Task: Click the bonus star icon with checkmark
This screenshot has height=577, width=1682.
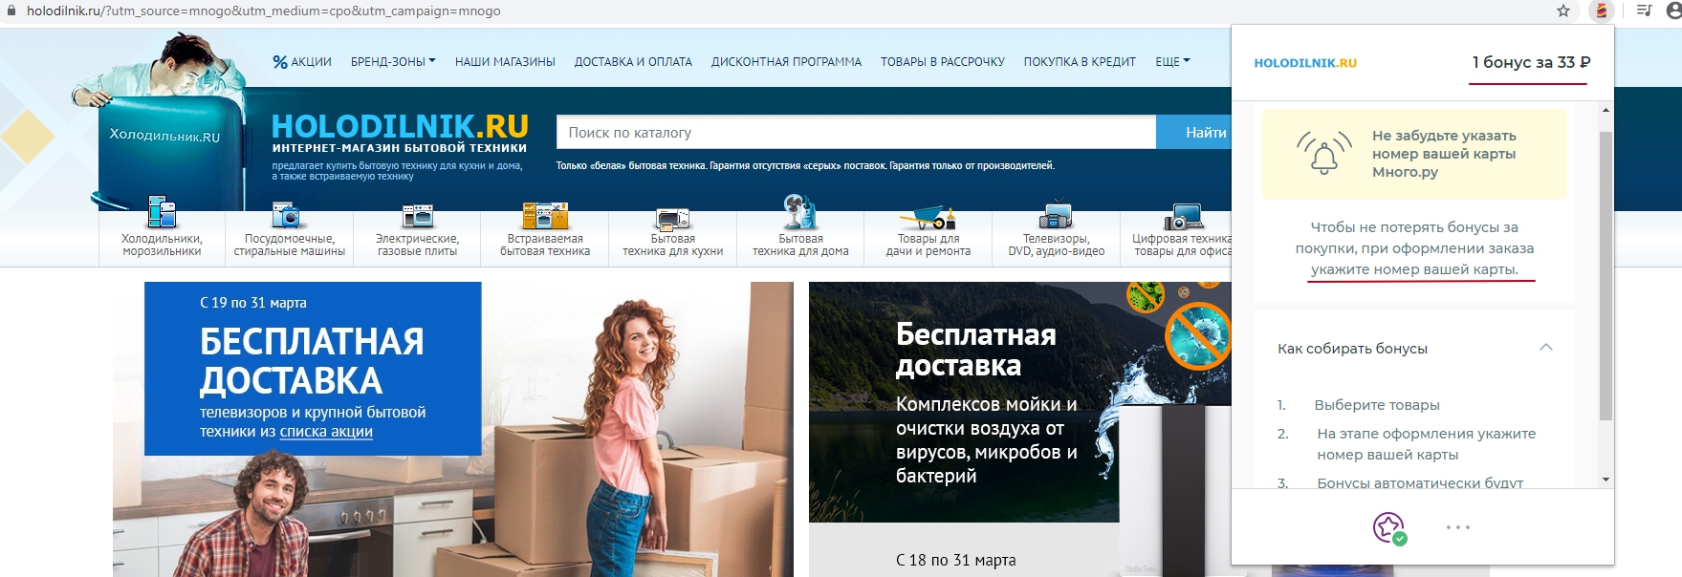Action: (1389, 527)
